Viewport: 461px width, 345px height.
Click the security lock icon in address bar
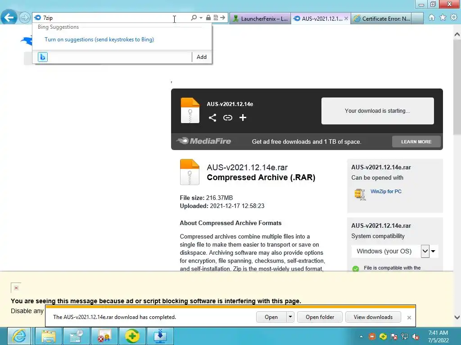(x=208, y=18)
